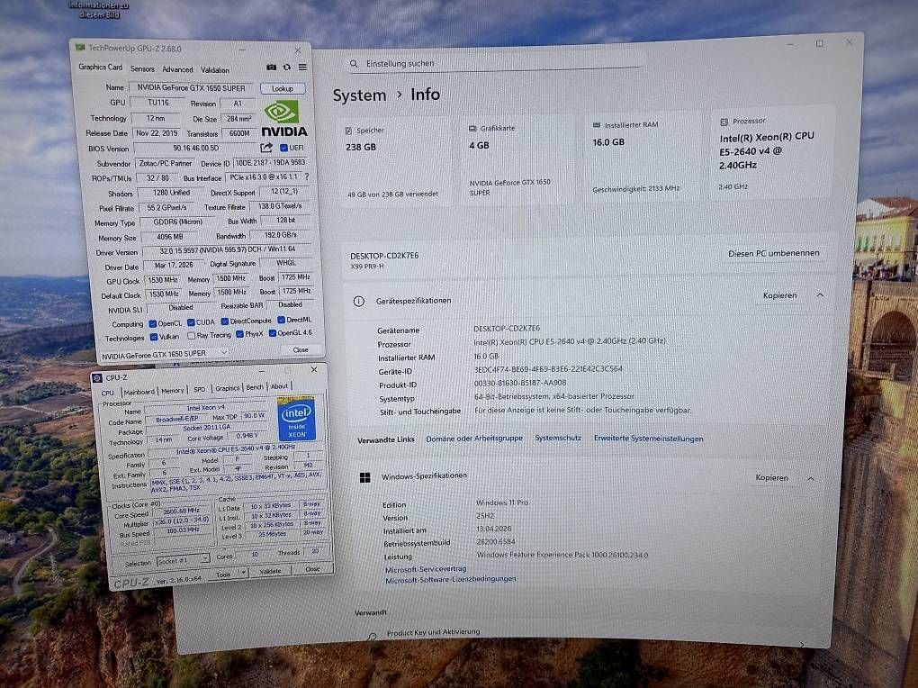This screenshot has width=918, height=688.
Task: Open the GPU-Z hamburger menu
Action: click(302, 68)
